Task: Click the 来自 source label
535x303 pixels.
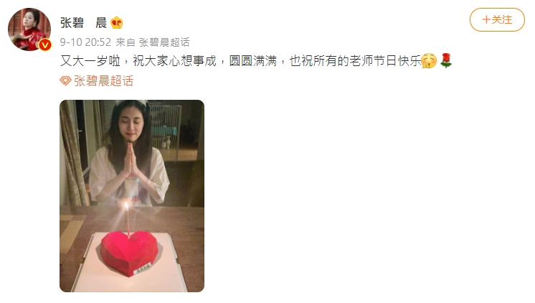Action: click(126, 42)
